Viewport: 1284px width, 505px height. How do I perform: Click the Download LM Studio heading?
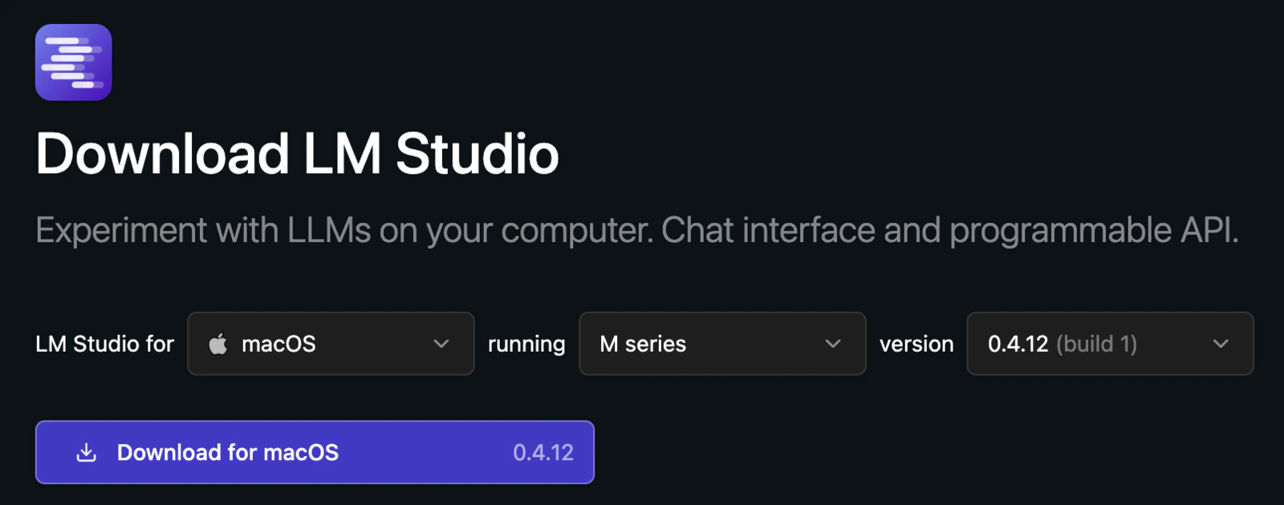pyautogui.click(x=297, y=154)
